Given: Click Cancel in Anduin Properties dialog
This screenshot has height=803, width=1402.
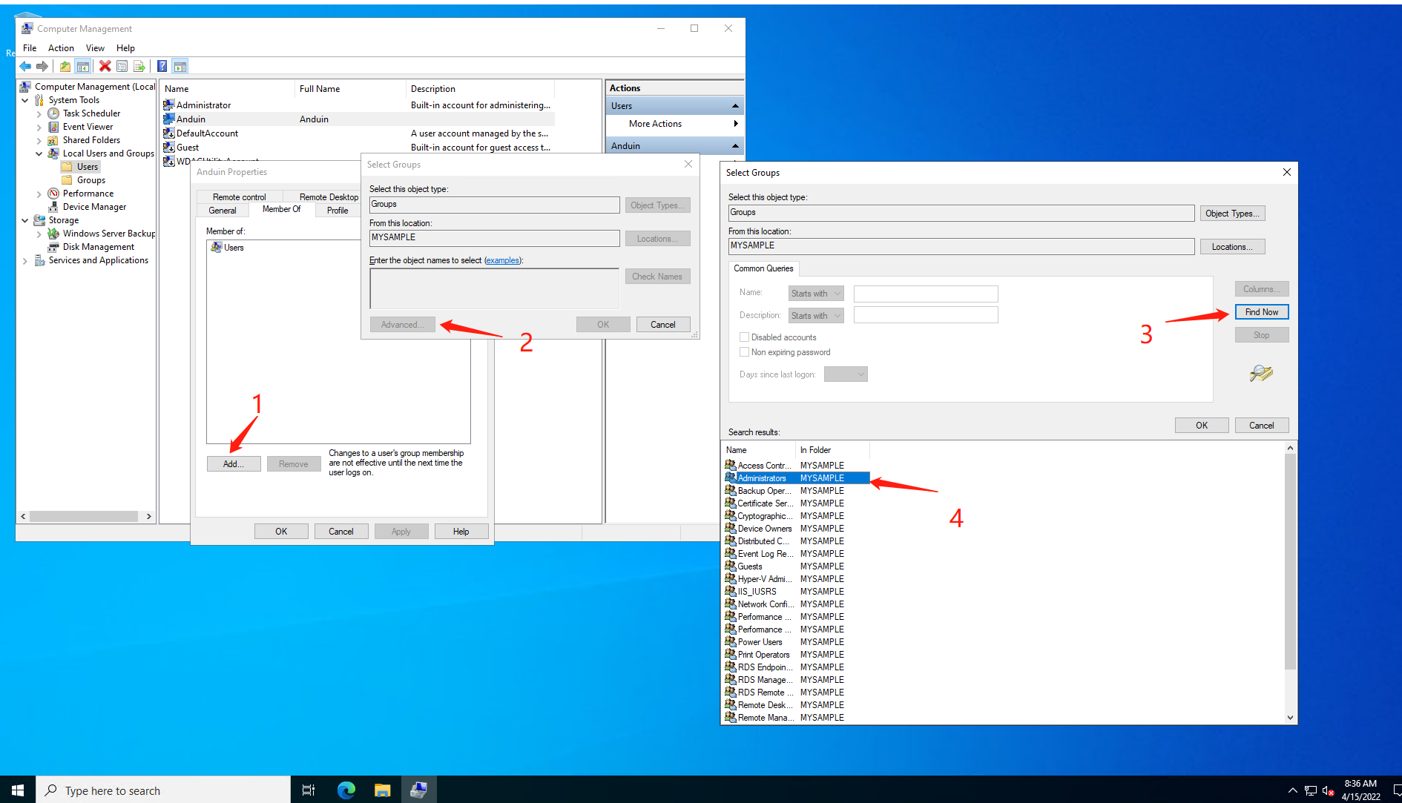Looking at the screenshot, I should [x=341, y=532].
